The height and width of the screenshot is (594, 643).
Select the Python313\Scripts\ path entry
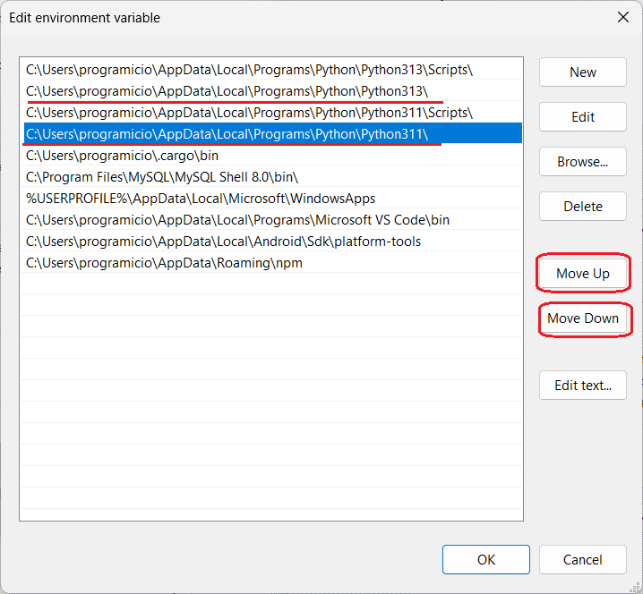[271, 69]
